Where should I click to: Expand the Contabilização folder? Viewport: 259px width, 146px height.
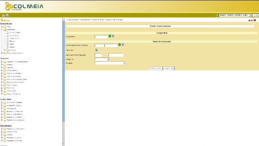coord(2,108)
